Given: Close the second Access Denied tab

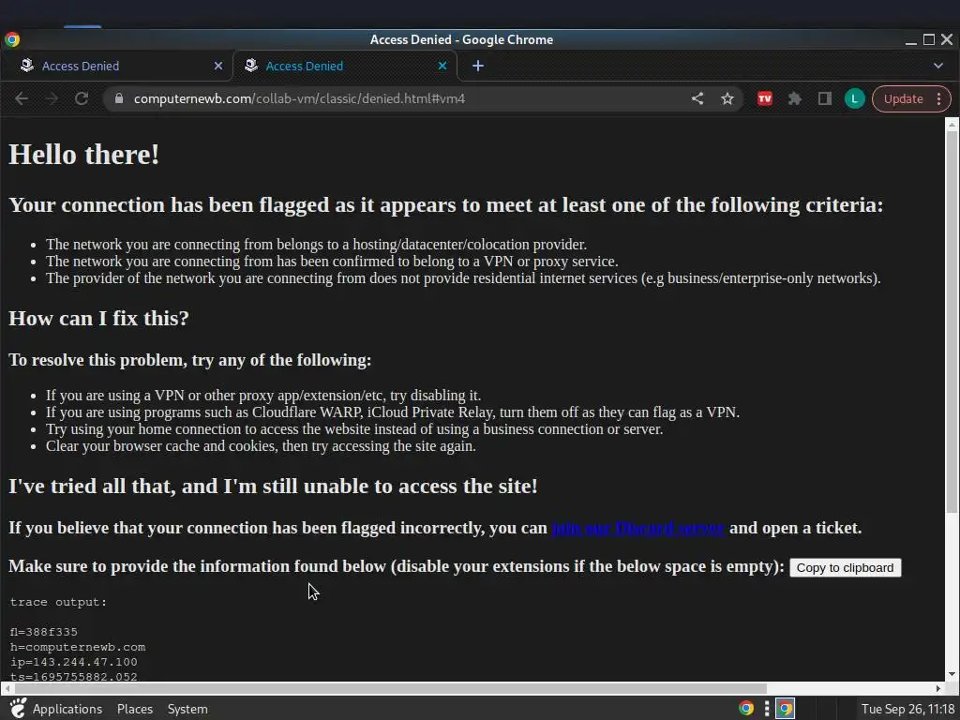Looking at the screenshot, I should (x=442, y=66).
